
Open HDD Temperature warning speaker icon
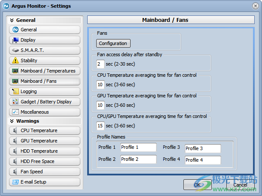15,151
